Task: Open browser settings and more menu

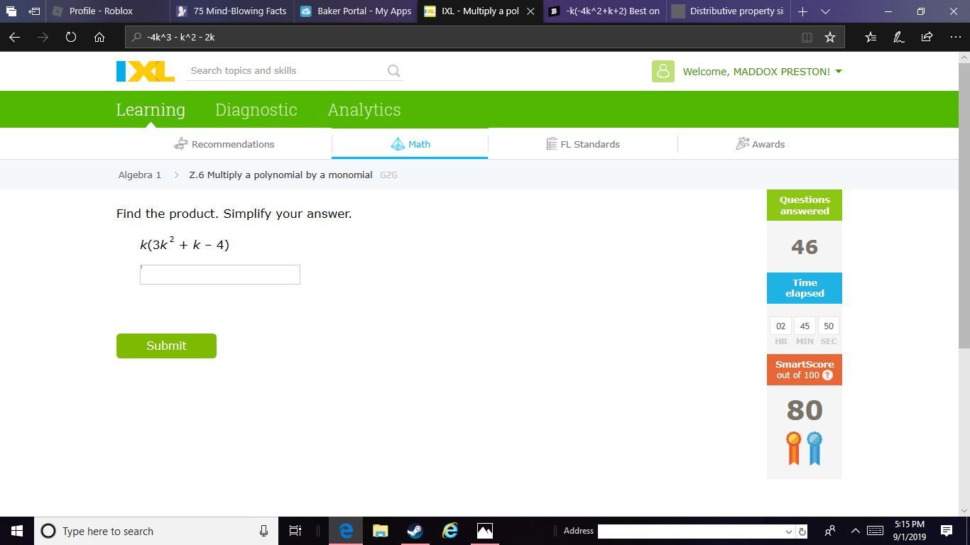Action: click(x=955, y=37)
